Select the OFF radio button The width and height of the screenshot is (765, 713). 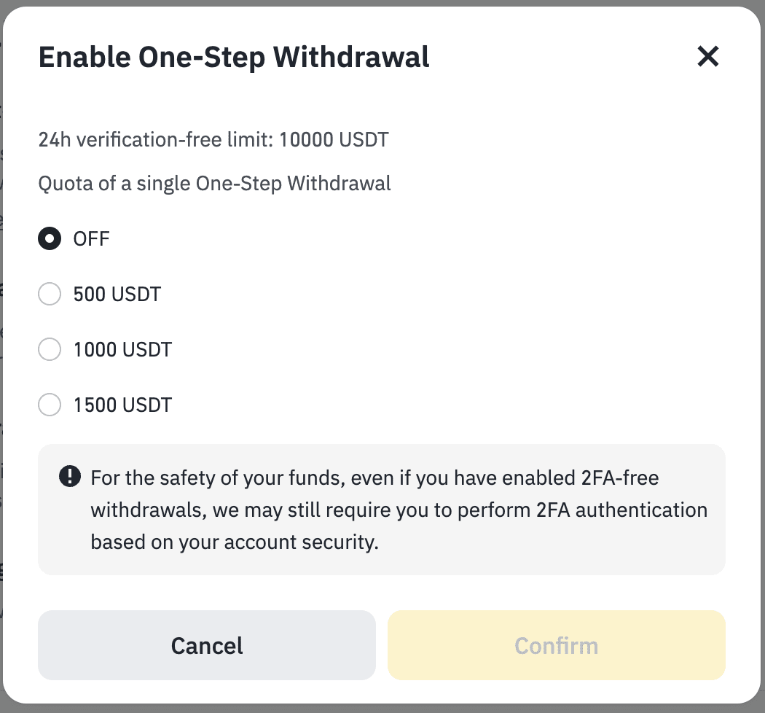pos(50,238)
